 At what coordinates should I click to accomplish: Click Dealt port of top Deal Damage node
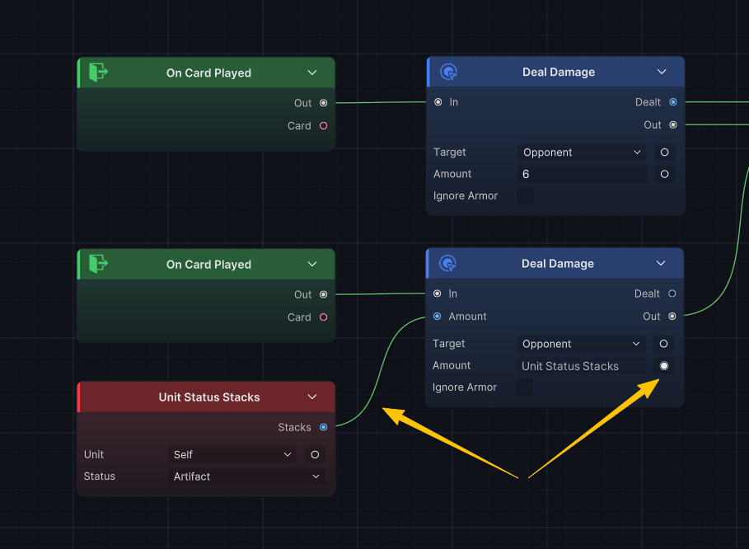[x=673, y=102]
